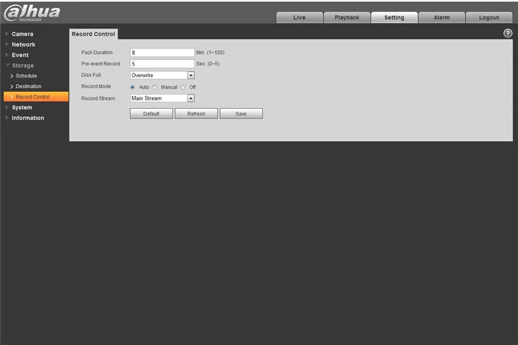Click the 'Min. (1~120)' range hint
The image size is (518, 345).
(x=211, y=52)
